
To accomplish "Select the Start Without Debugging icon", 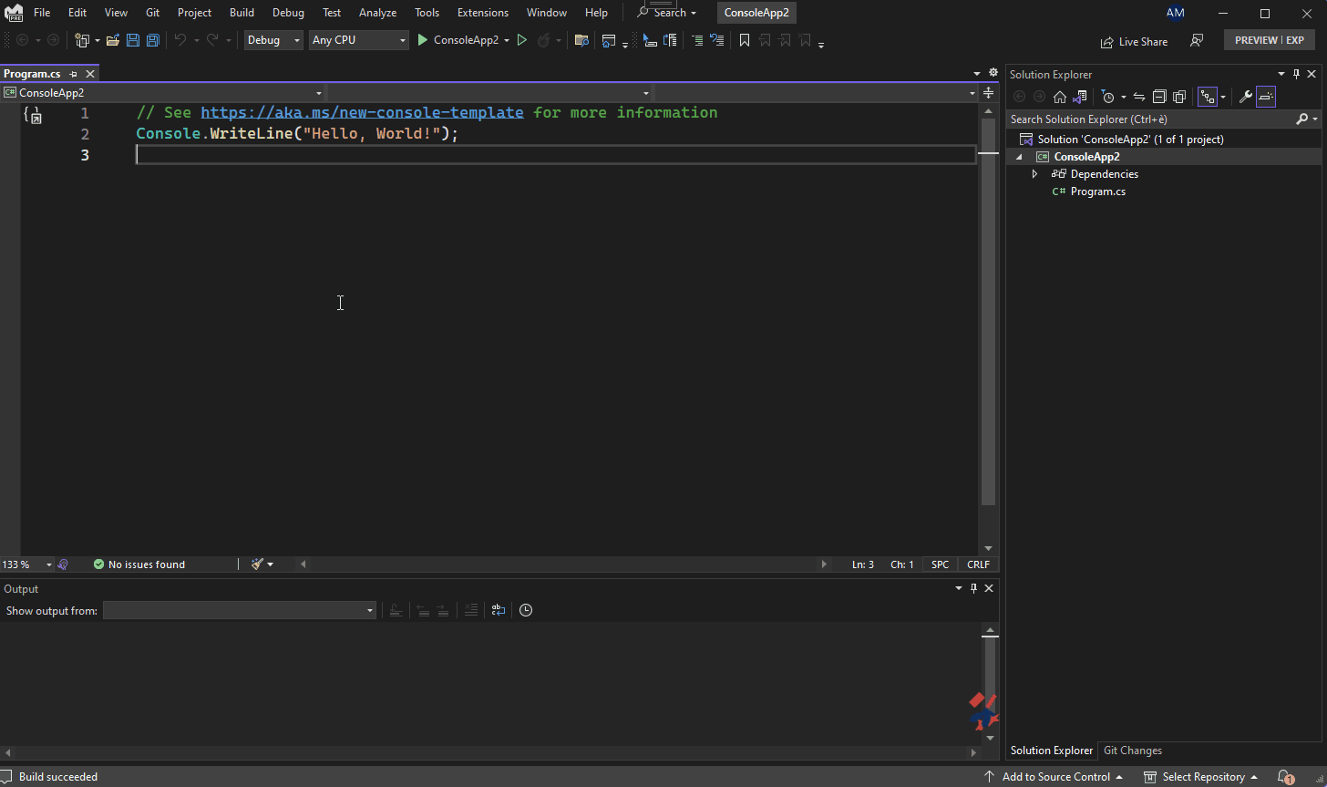I will 522,40.
